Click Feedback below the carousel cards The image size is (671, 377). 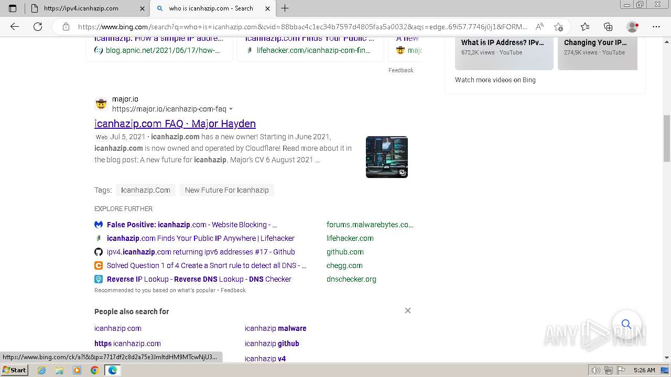401,70
